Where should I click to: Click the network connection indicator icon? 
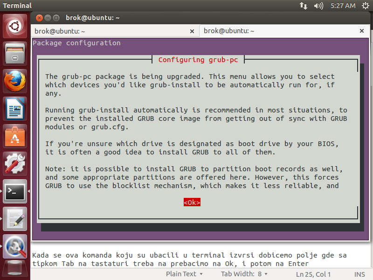304,6
